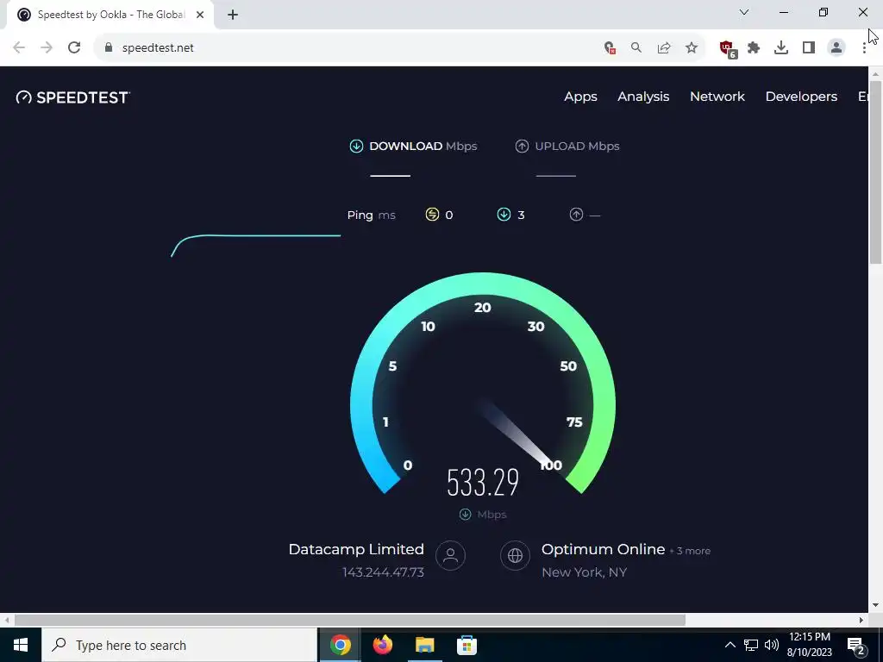Click the idle ping latency icon
This screenshot has width=883, height=662.
432,215
